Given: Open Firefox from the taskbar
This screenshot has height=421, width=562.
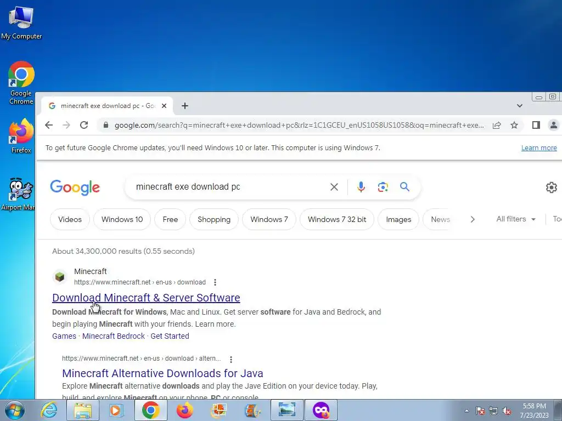Looking at the screenshot, I should (184, 410).
